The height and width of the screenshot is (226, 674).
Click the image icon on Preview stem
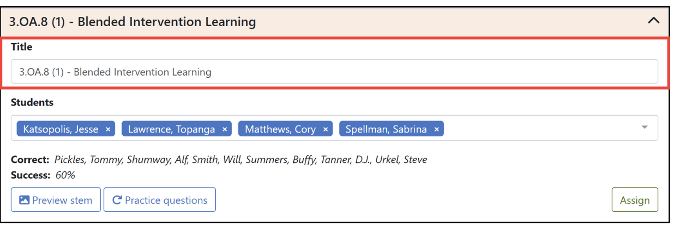pos(24,200)
